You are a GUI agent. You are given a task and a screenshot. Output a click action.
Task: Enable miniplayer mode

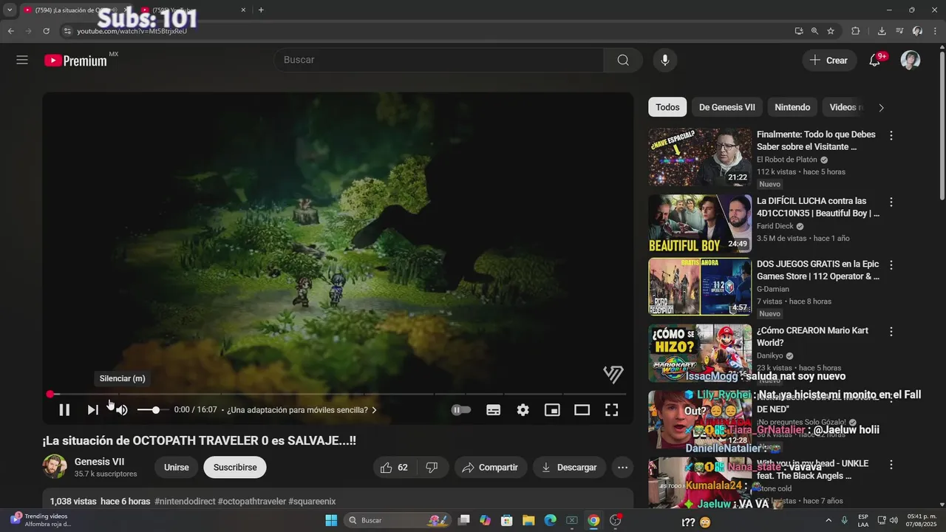click(552, 410)
